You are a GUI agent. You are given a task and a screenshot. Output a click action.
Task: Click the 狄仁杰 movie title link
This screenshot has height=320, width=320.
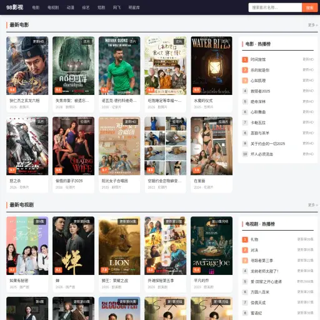pos(24,101)
